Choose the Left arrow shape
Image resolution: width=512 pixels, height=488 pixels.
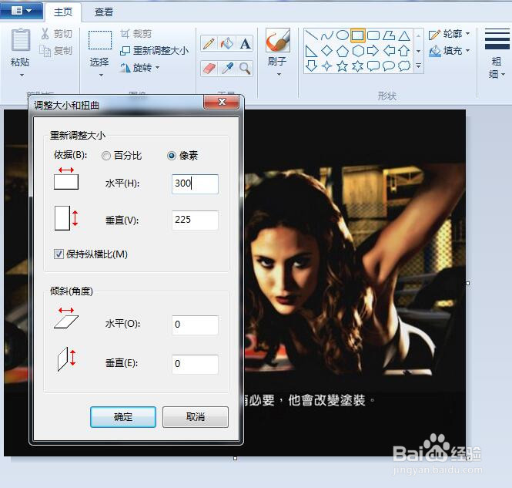[x=389, y=51]
